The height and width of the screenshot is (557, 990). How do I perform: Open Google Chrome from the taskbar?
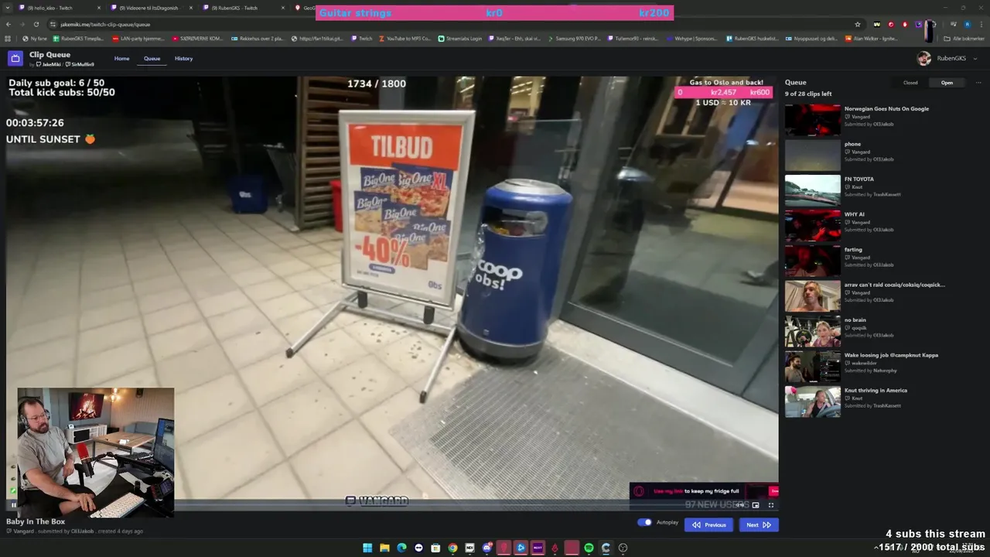tap(452, 548)
